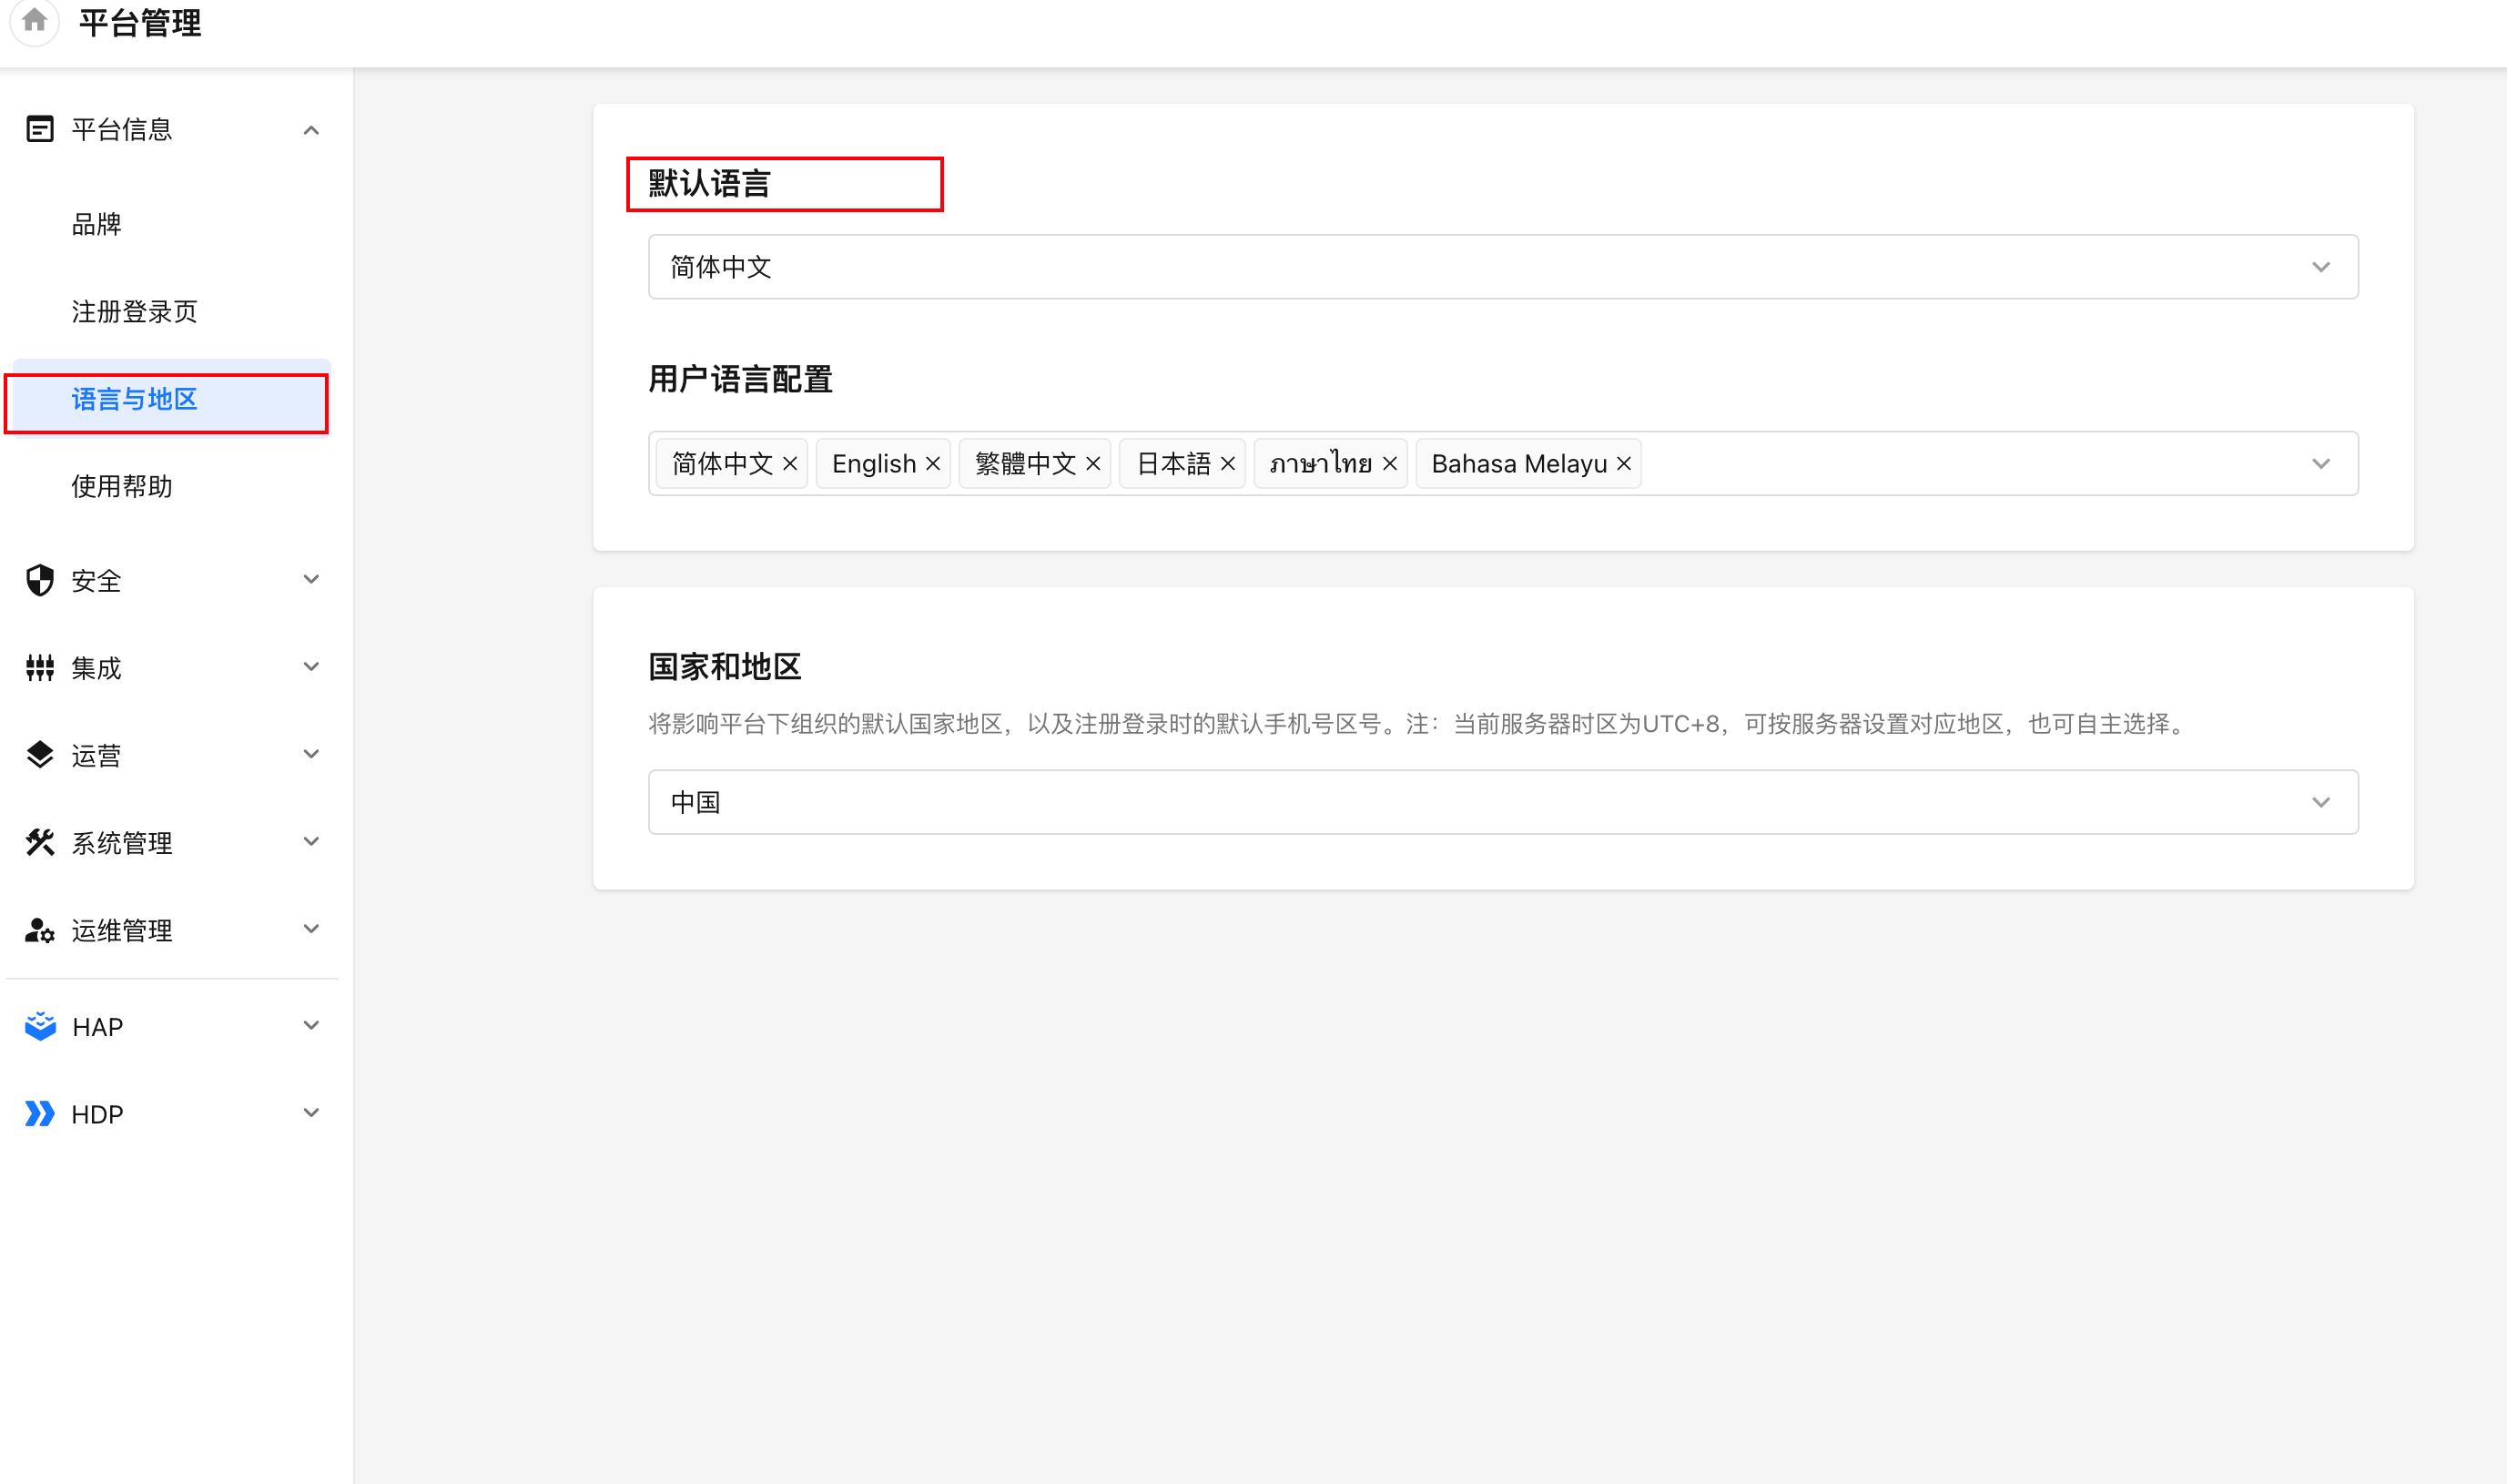Expand the 系统管理 section chevron

click(x=311, y=842)
